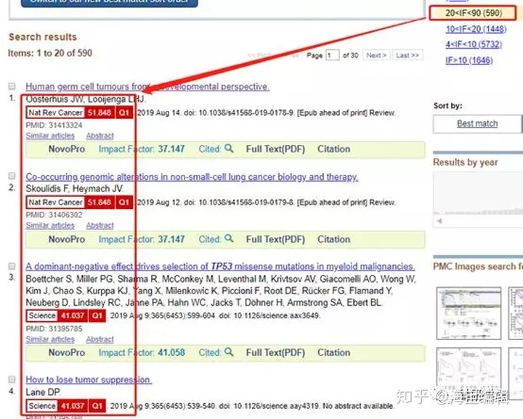Open Similar articles for PMID 31395785
523x419 pixels.
click(50, 339)
